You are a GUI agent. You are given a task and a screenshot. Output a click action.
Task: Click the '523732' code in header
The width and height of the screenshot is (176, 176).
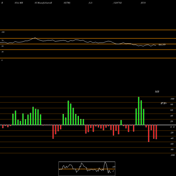(118, 3)
